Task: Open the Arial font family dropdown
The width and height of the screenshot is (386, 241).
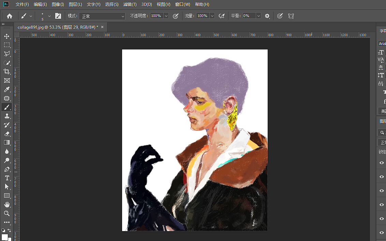Action: coord(382,44)
